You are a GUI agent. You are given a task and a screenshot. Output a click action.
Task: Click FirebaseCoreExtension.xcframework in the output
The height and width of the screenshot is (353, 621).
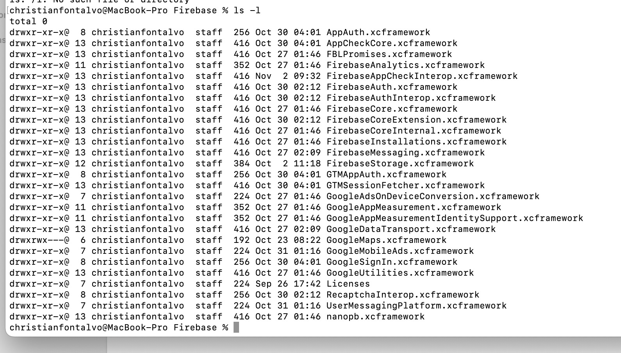416,120
